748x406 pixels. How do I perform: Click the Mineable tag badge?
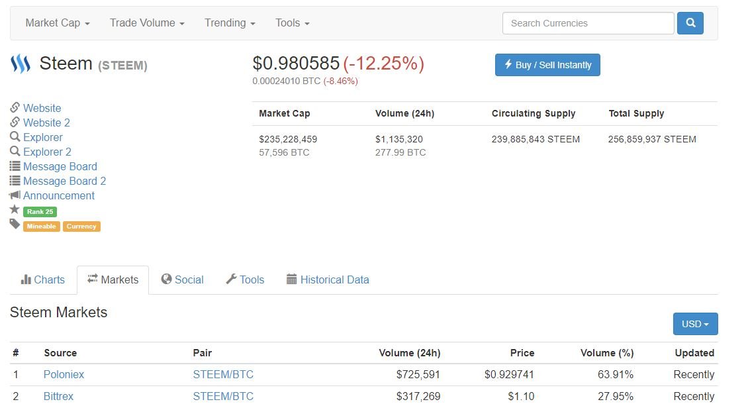42,226
